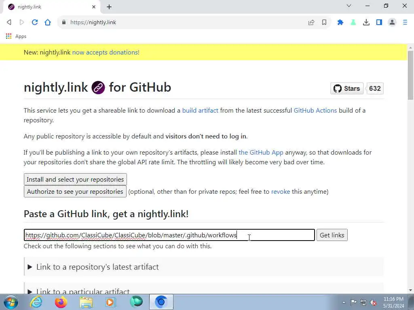Reload the nightly.link page
This screenshot has width=414, height=310.
[35, 22]
